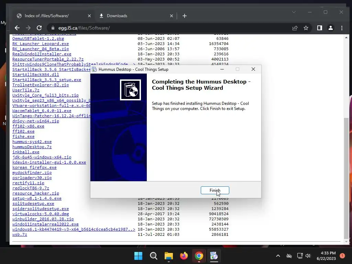Open QemuUSBTablet-1.2.pkg link
The width and height of the screenshot is (352, 264).
click(x=38, y=38)
